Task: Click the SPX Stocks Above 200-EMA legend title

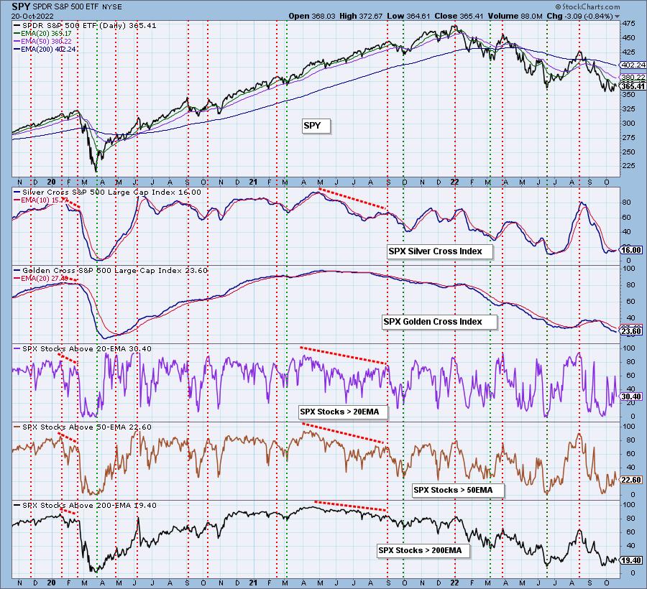Action: coord(85,506)
